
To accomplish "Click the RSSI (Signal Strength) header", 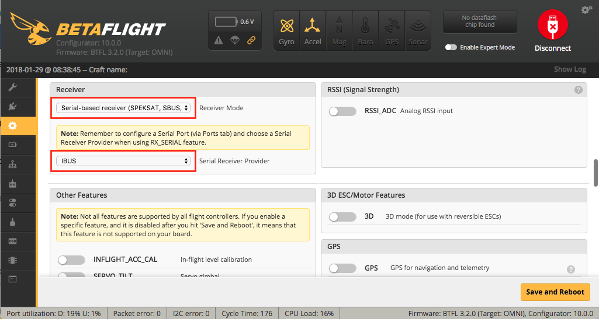I will tap(454, 90).
